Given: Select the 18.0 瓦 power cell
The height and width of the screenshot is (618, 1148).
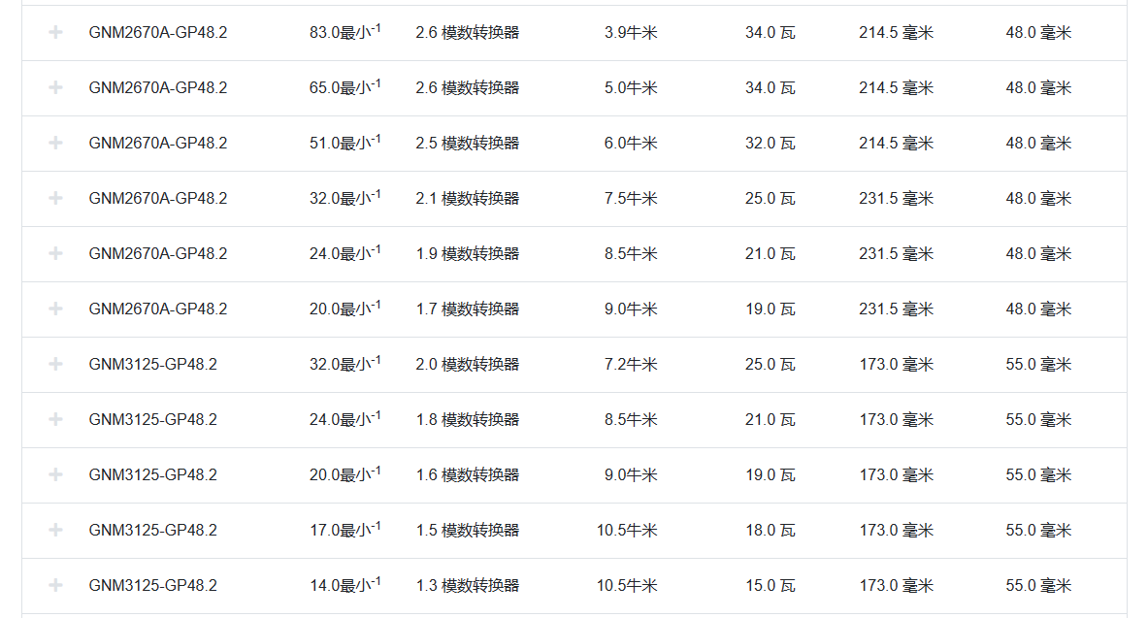Looking at the screenshot, I should pyautogui.click(x=770, y=531).
